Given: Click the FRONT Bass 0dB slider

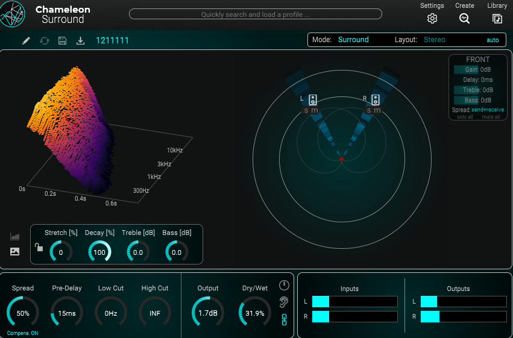Looking at the screenshot, I should click(x=478, y=101).
